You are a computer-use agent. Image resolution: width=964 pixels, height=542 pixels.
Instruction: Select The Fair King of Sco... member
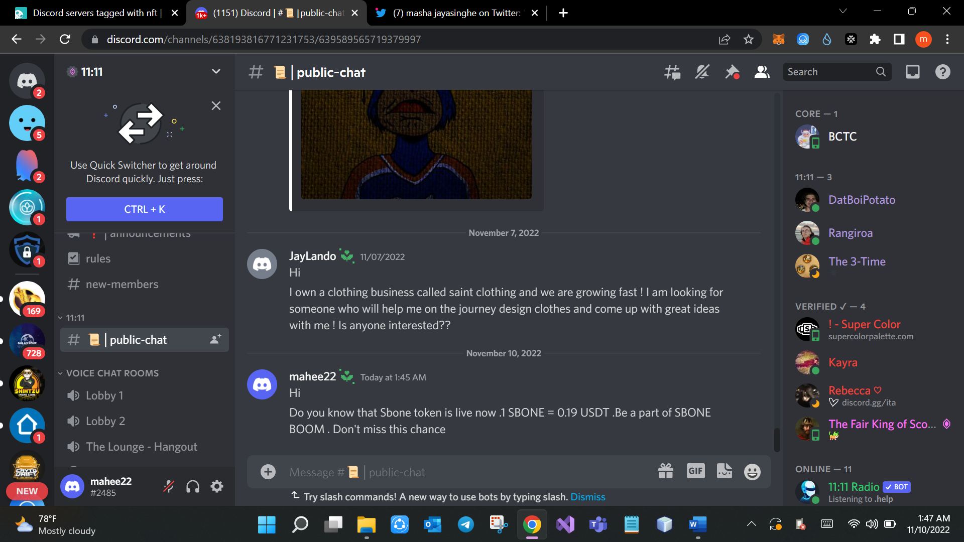874,429
